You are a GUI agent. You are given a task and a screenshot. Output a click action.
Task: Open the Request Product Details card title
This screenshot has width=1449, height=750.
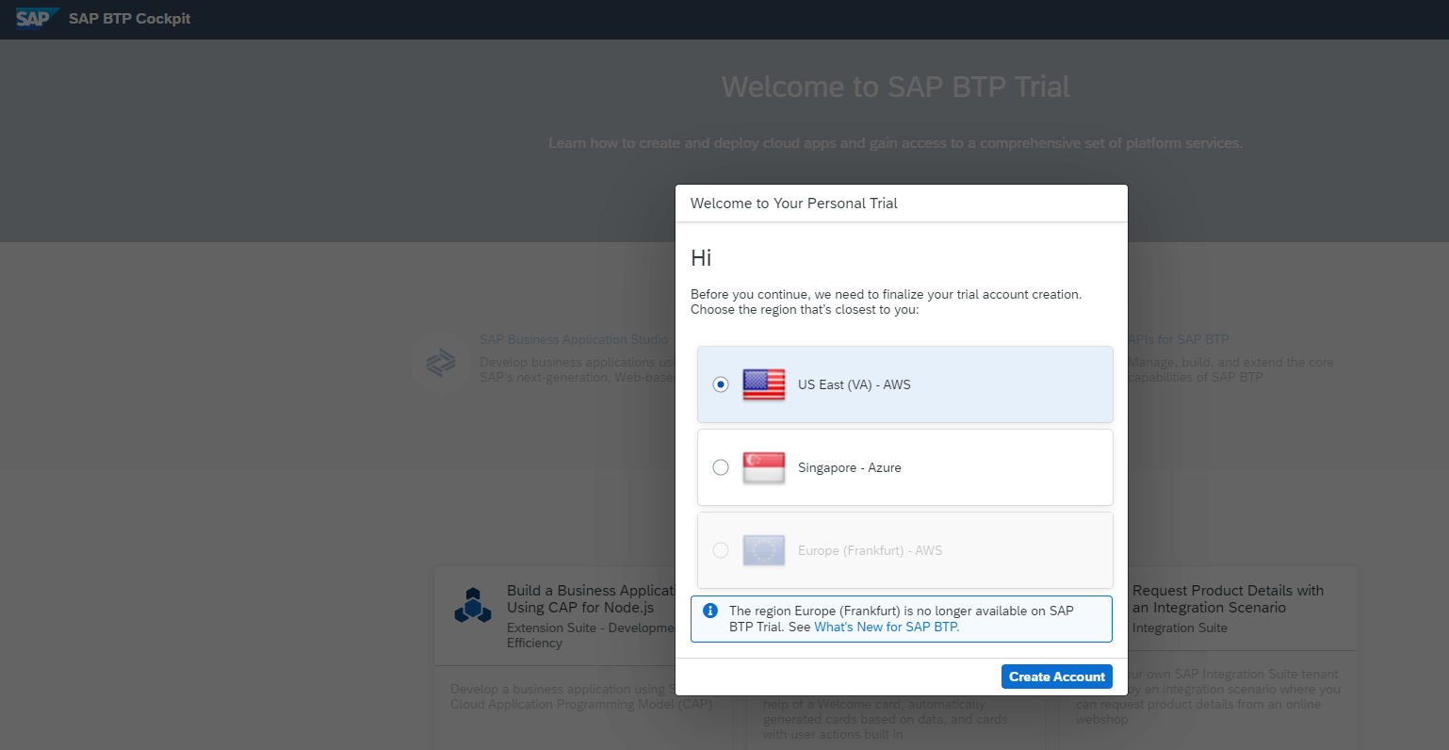pos(1228,599)
